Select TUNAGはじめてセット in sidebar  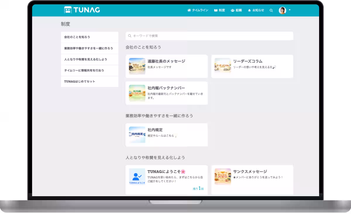[x=90, y=82]
